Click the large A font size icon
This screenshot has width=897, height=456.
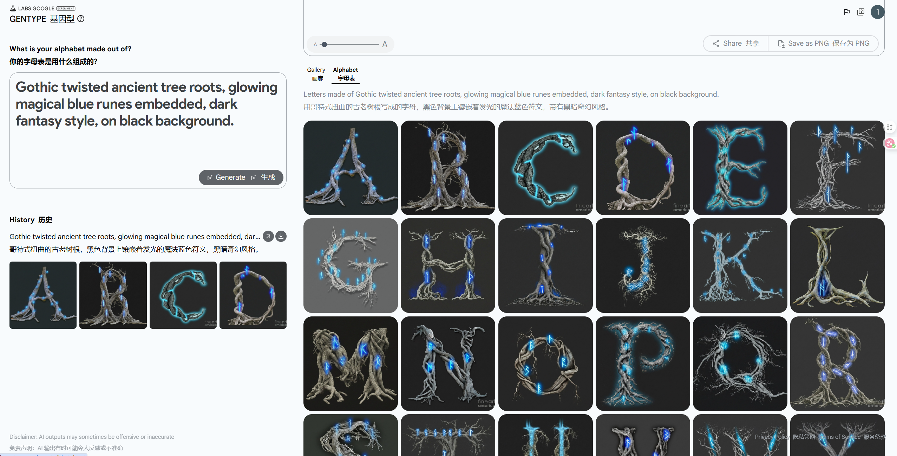385,44
